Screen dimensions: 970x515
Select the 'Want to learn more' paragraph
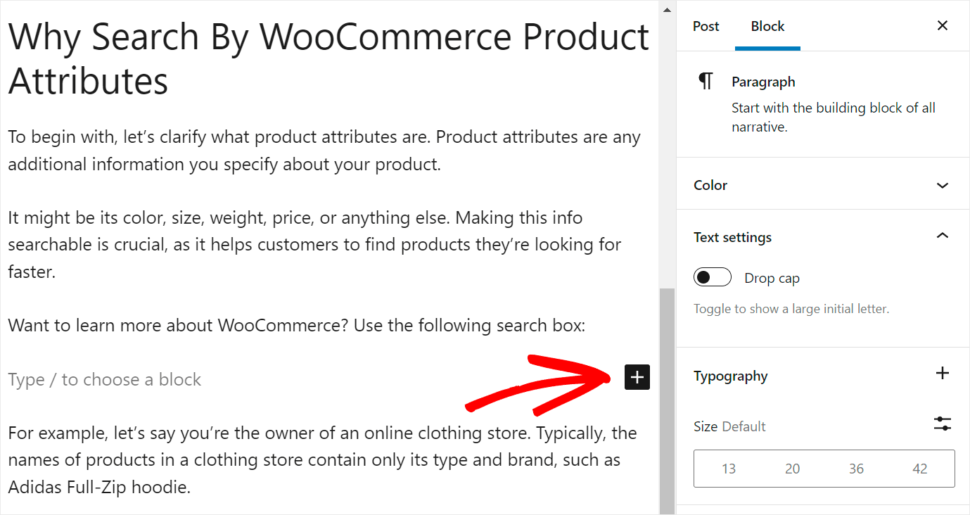coord(296,326)
